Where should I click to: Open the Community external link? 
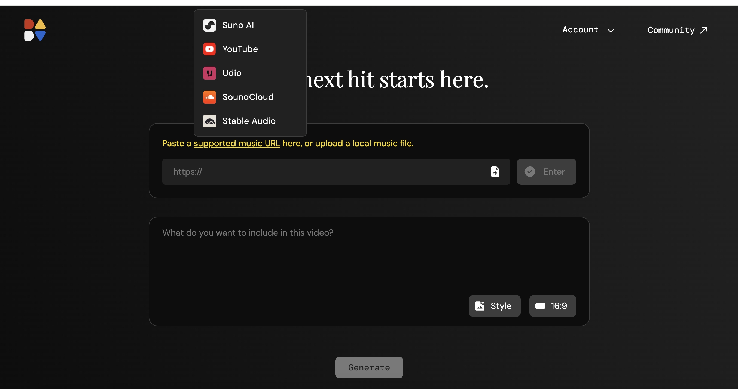(677, 30)
